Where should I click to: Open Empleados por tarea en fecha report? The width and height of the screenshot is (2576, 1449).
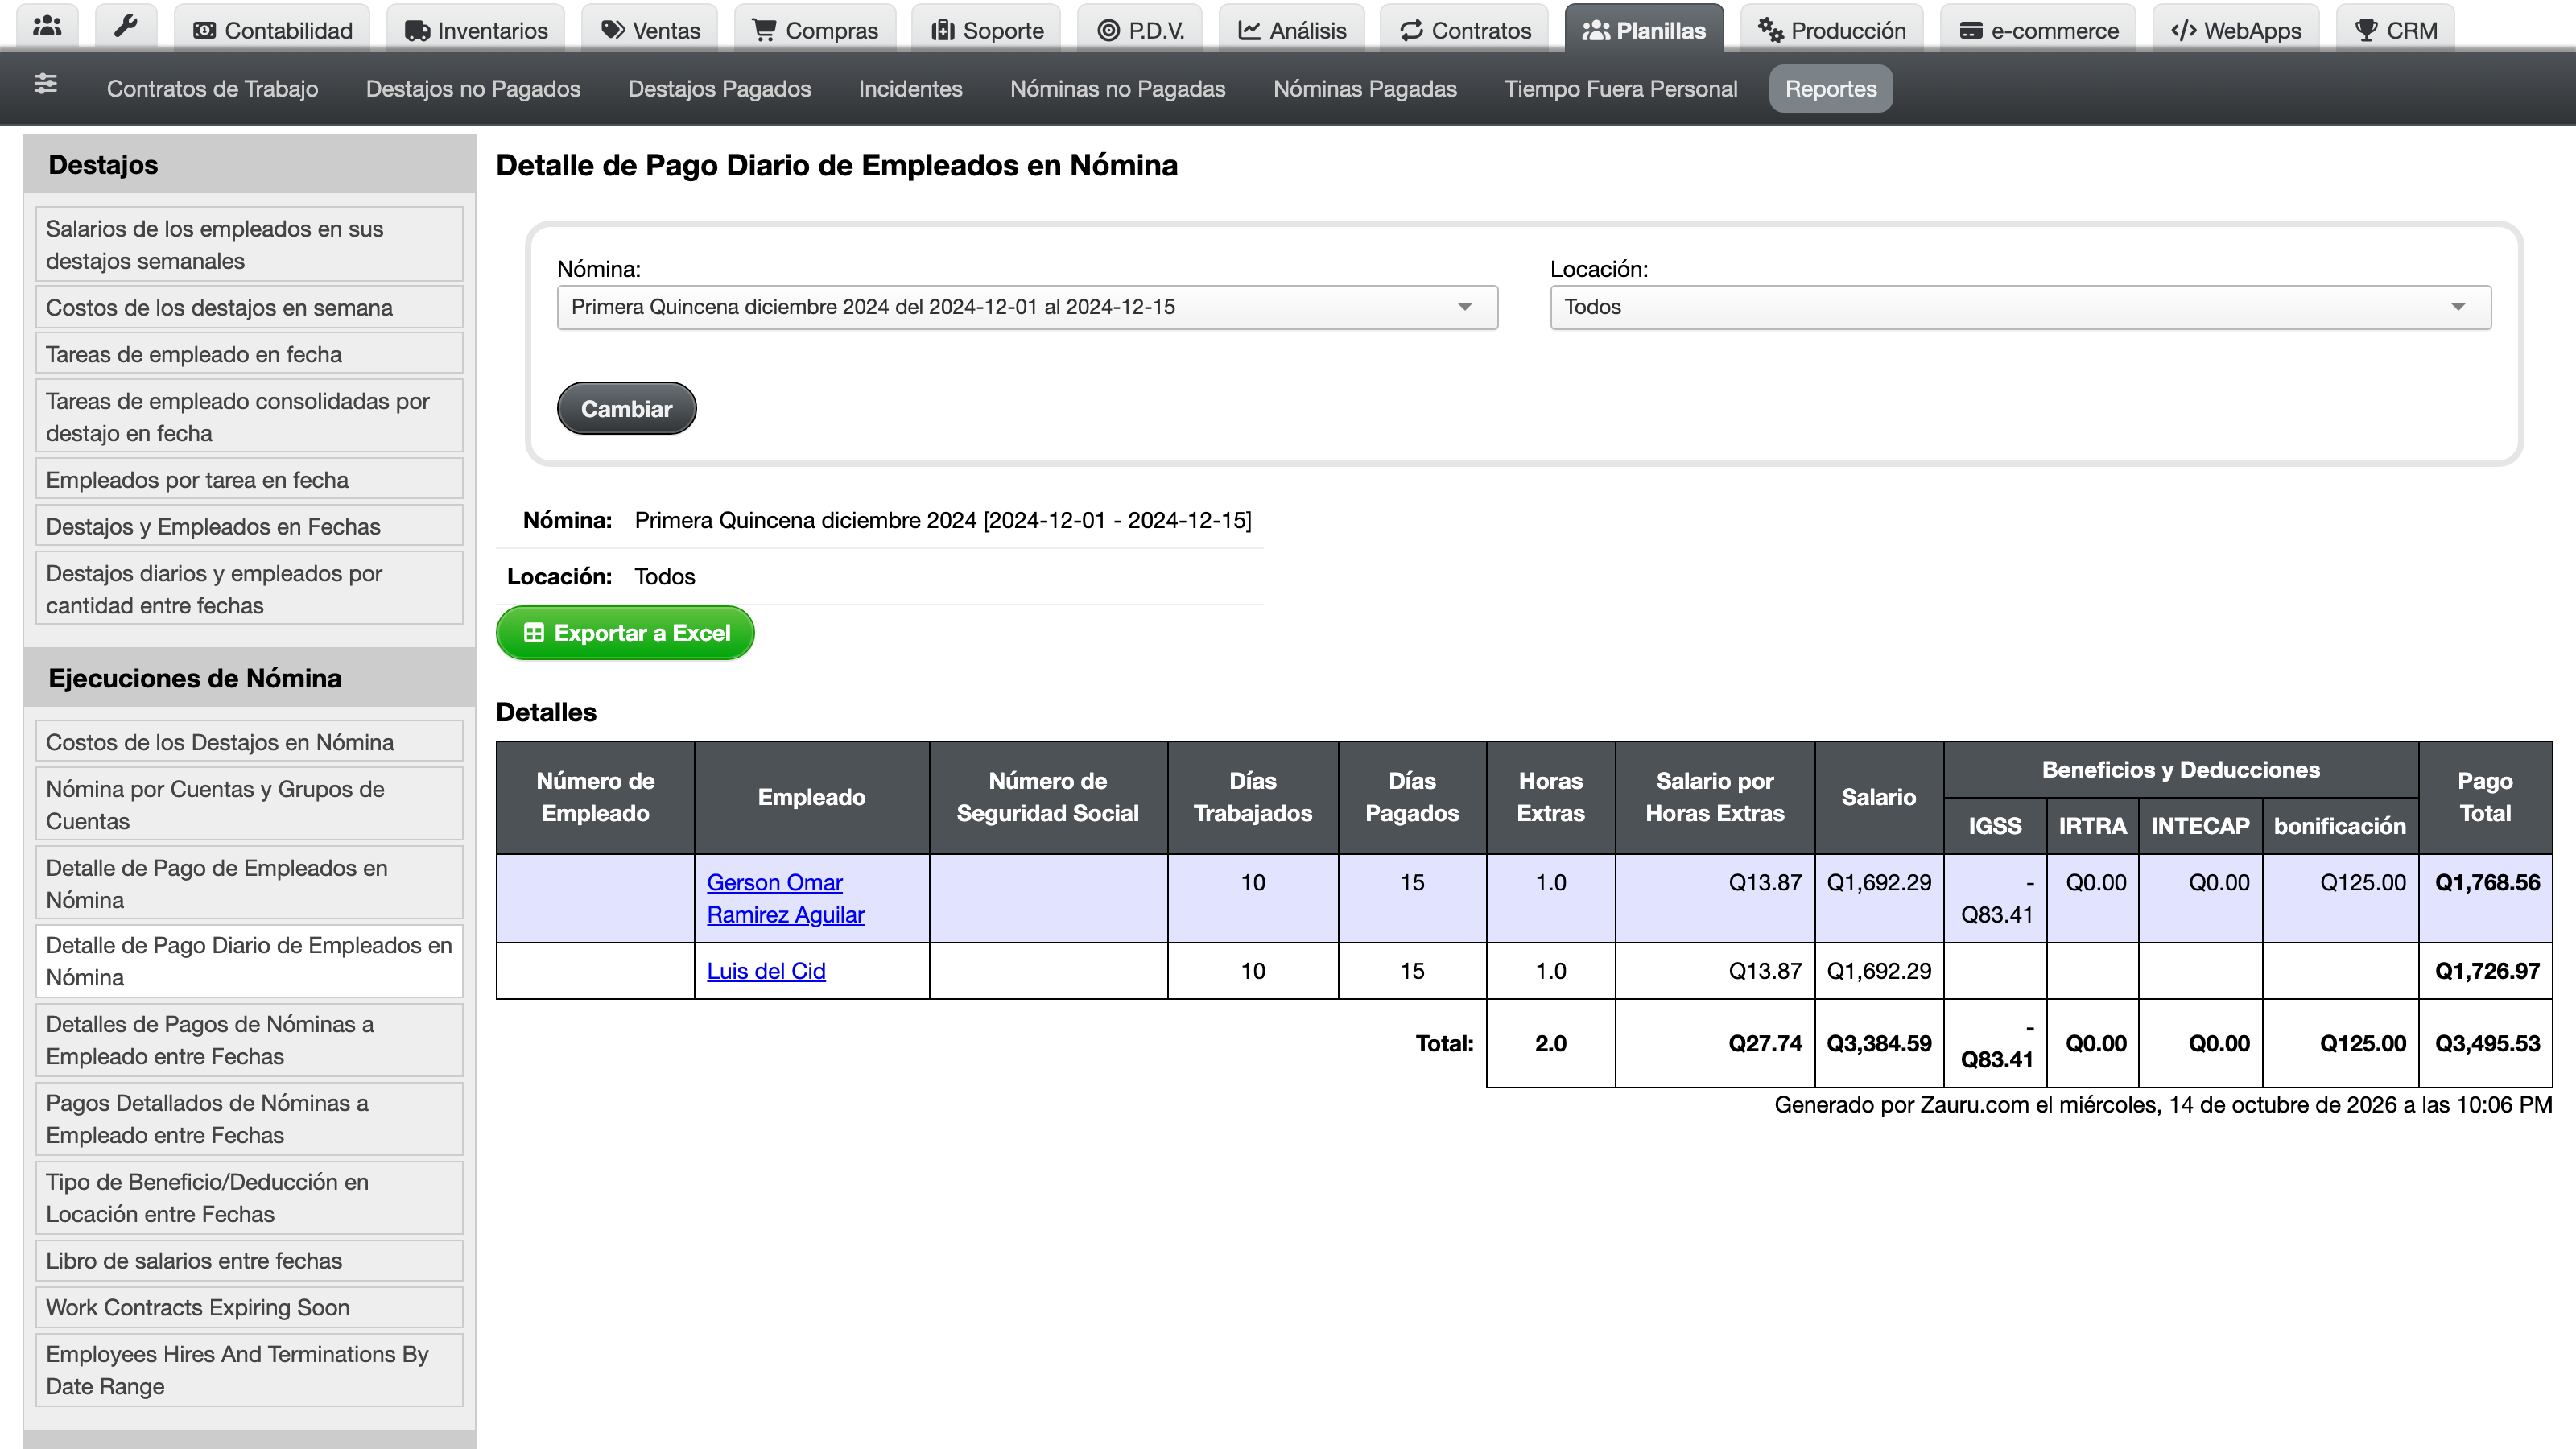point(249,480)
